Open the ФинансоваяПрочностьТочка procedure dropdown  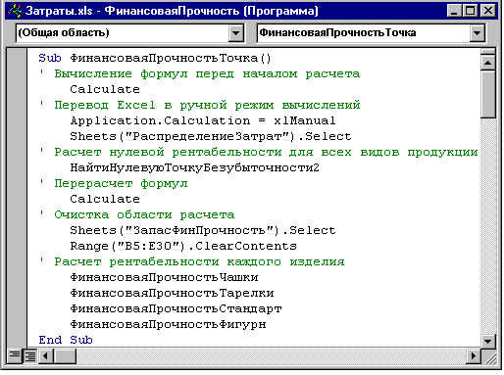(x=478, y=33)
